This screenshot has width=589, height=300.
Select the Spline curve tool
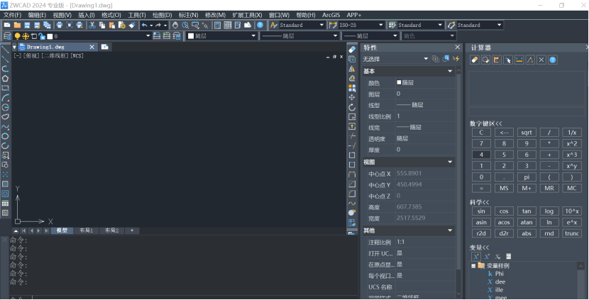click(5, 126)
